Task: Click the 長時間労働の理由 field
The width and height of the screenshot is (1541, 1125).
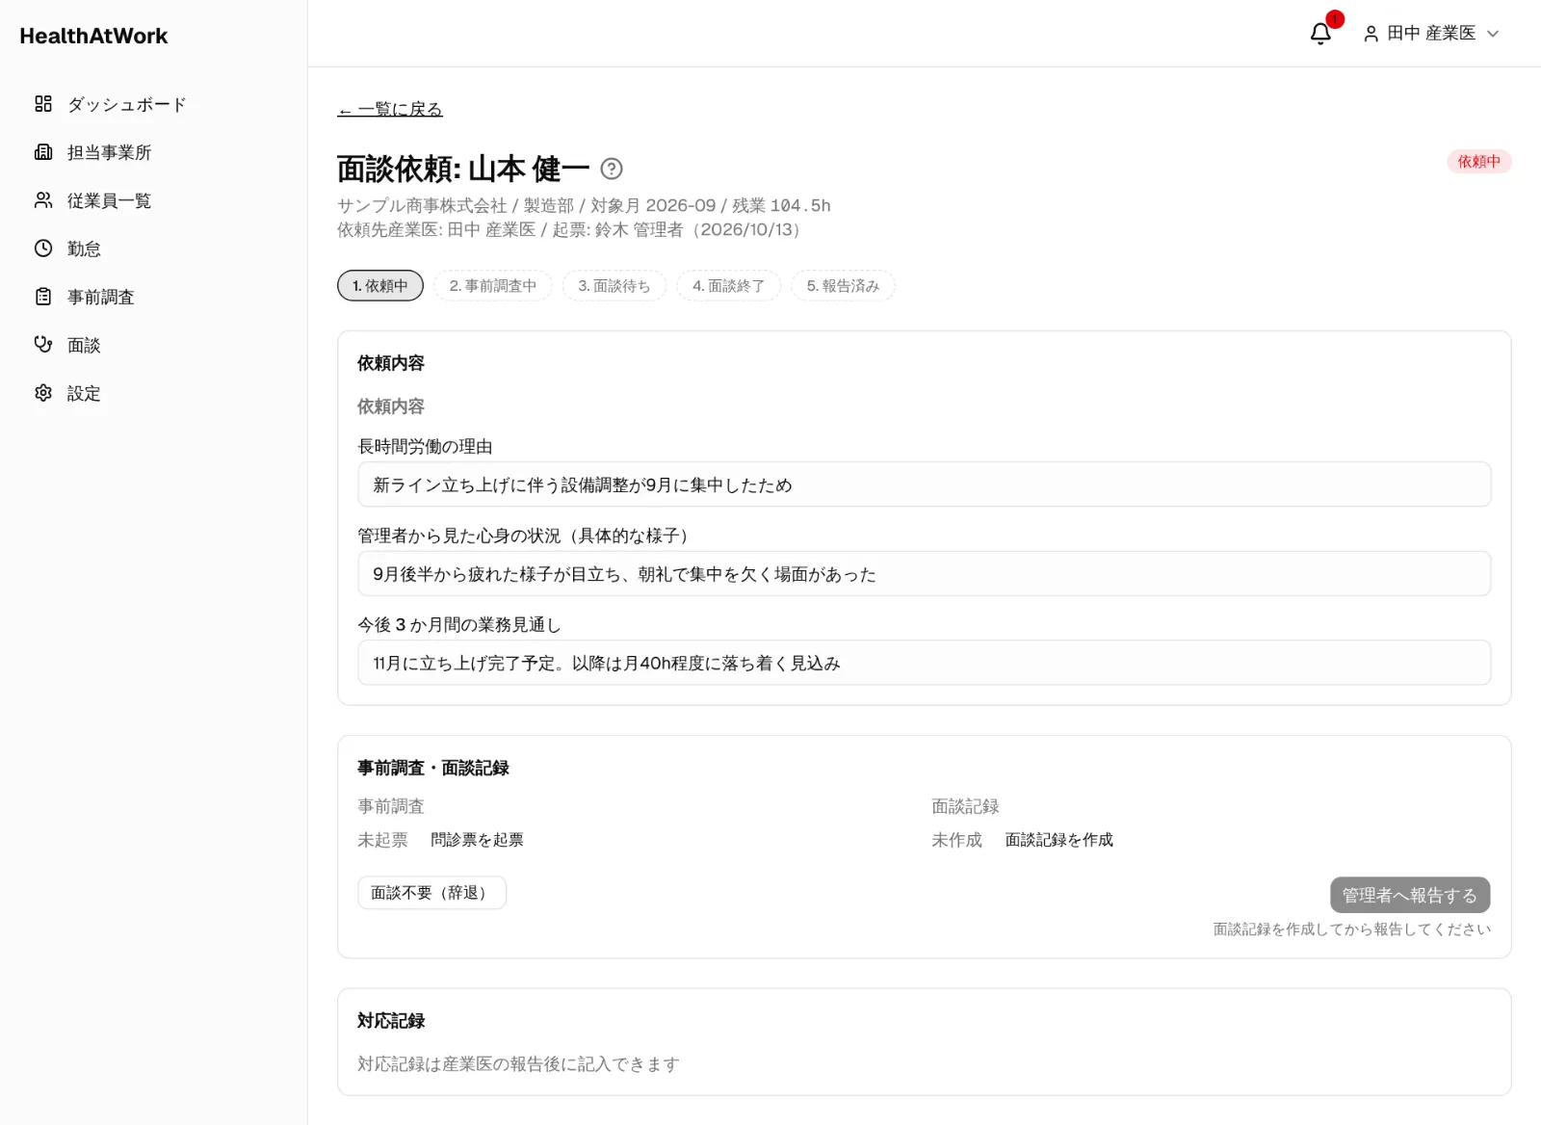Action: coord(925,484)
